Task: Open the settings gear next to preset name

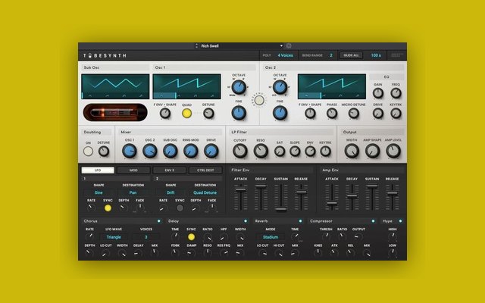Action: pos(289,45)
